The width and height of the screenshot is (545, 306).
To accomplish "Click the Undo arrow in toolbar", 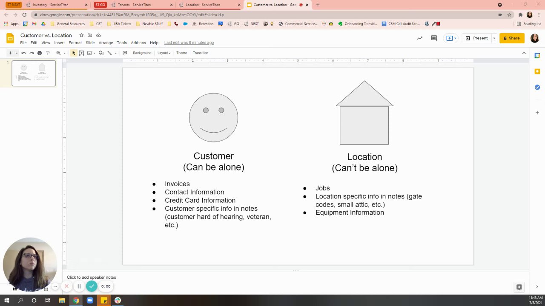I will coord(24,53).
